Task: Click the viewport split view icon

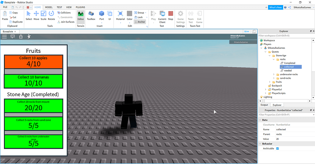Action: click(x=254, y=32)
